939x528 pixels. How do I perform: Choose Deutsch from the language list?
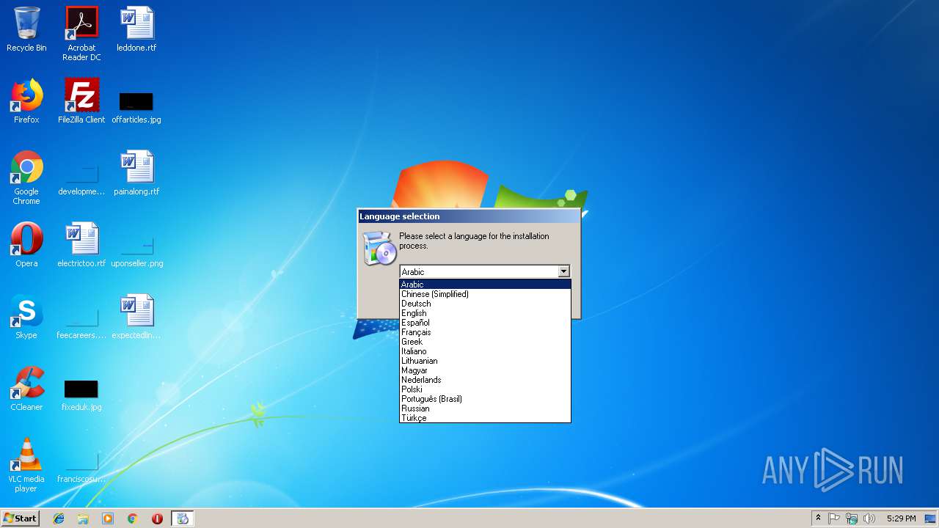click(485, 304)
